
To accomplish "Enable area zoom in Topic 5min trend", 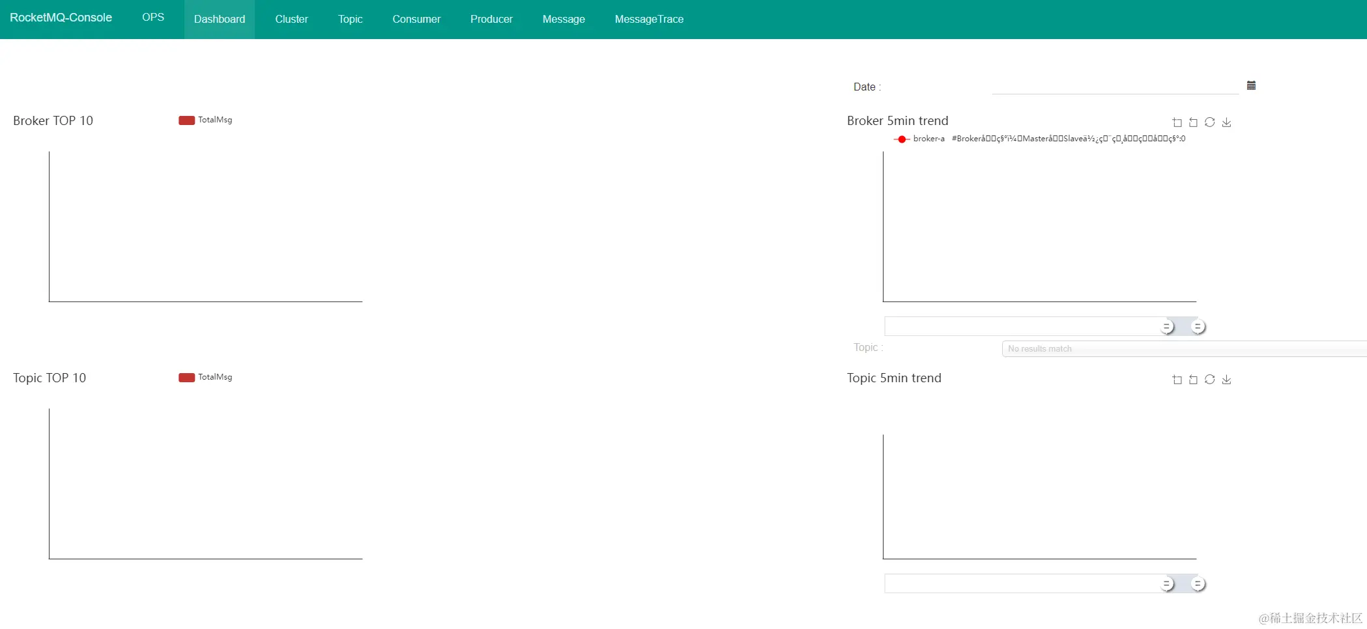I will (1177, 380).
